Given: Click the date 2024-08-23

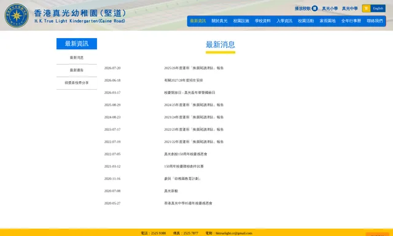Looking at the screenshot, I should coord(112,117).
